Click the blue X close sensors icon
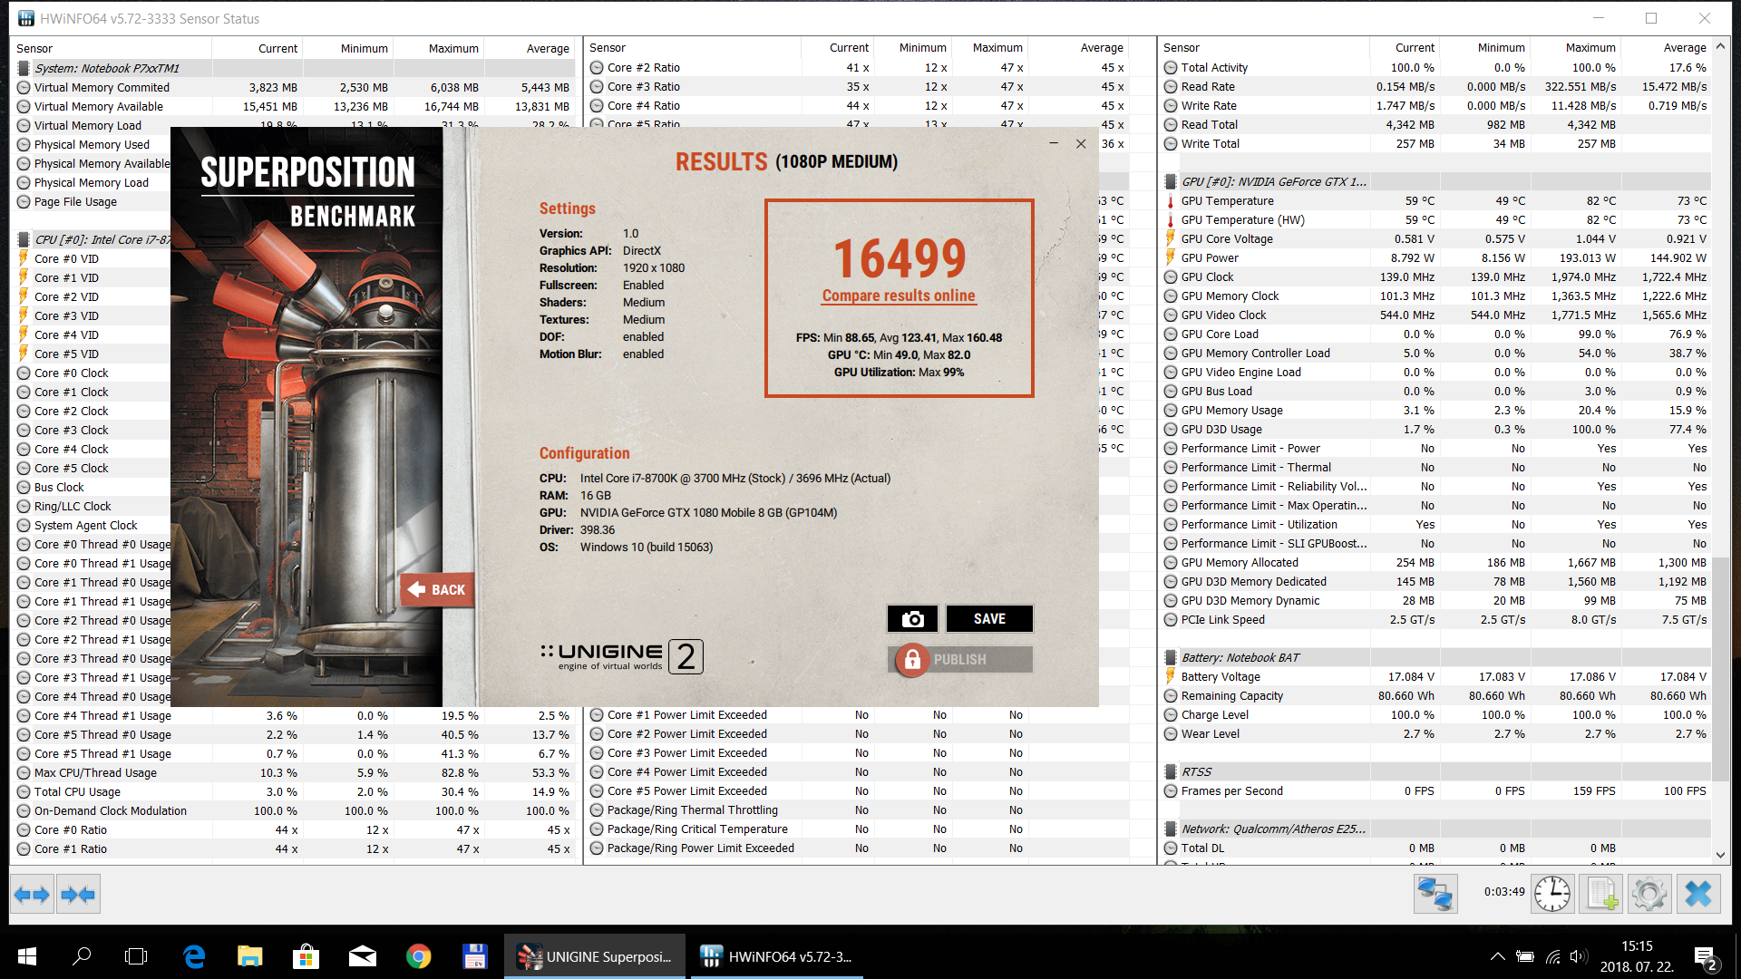Image resolution: width=1741 pixels, height=979 pixels. (1698, 894)
